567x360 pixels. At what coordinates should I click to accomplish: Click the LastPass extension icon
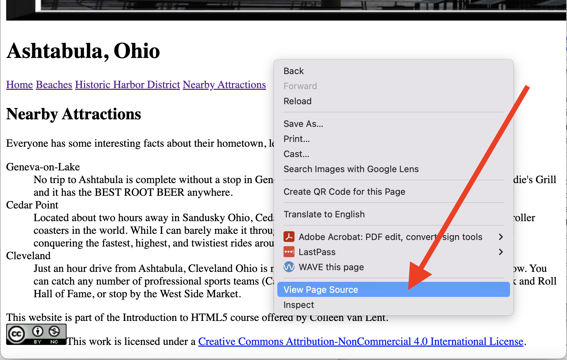[289, 252]
